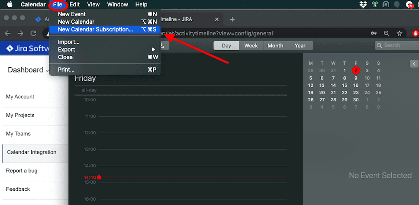
Task: Open Dropbox menu bar icon
Action: (x=363, y=4)
